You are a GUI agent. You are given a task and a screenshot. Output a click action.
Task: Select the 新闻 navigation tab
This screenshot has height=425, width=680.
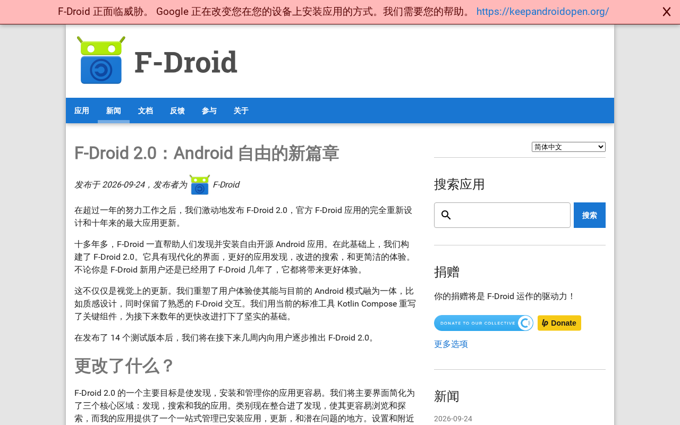coord(114,110)
